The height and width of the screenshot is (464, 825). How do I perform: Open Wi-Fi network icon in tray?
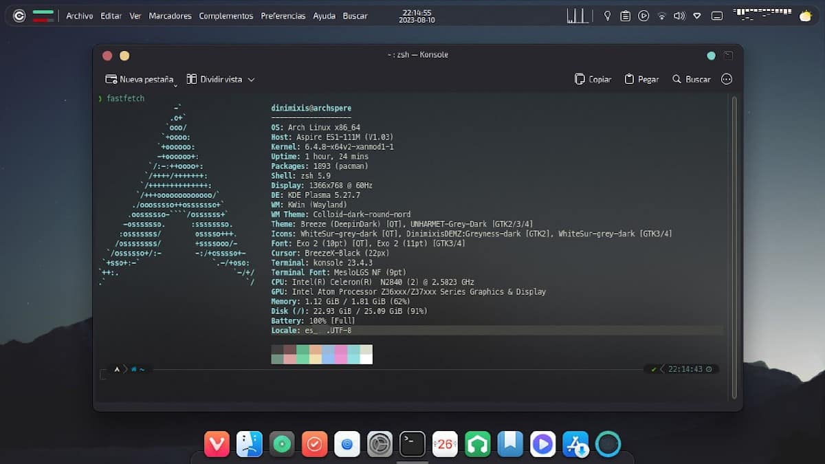(x=662, y=15)
